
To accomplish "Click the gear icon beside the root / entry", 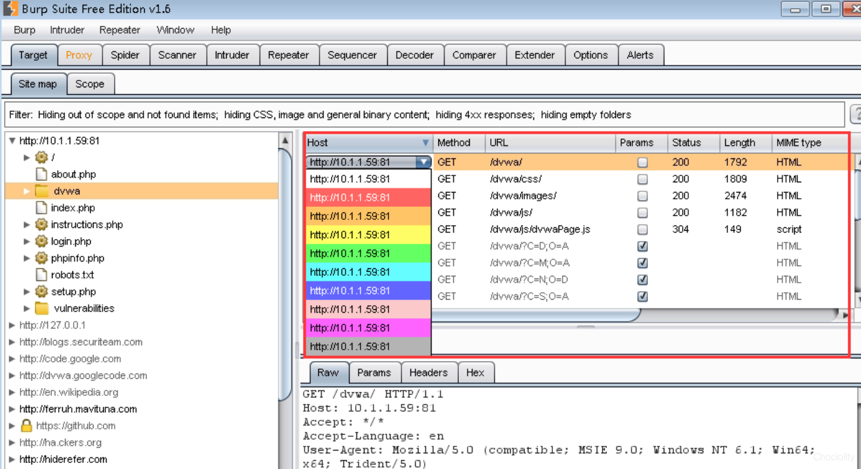I will [41, 158].
